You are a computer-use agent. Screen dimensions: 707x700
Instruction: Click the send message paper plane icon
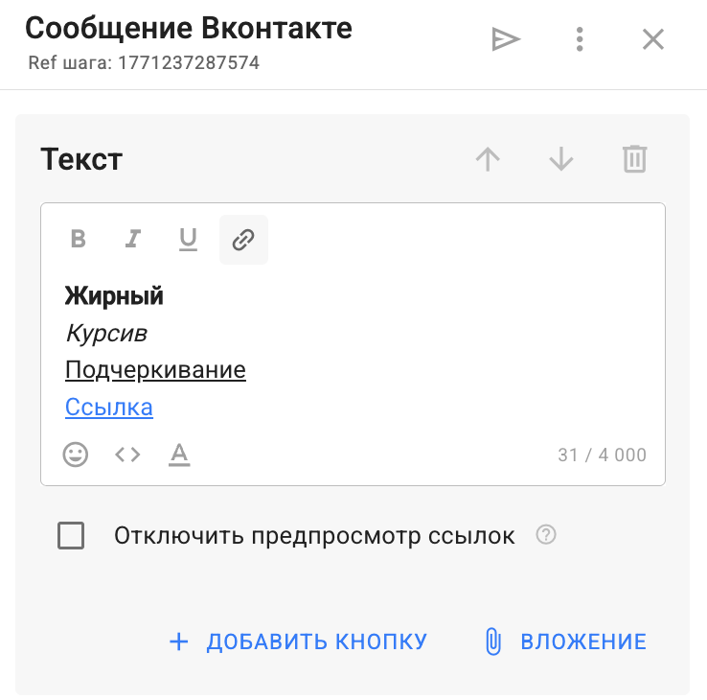pos(505,39)
